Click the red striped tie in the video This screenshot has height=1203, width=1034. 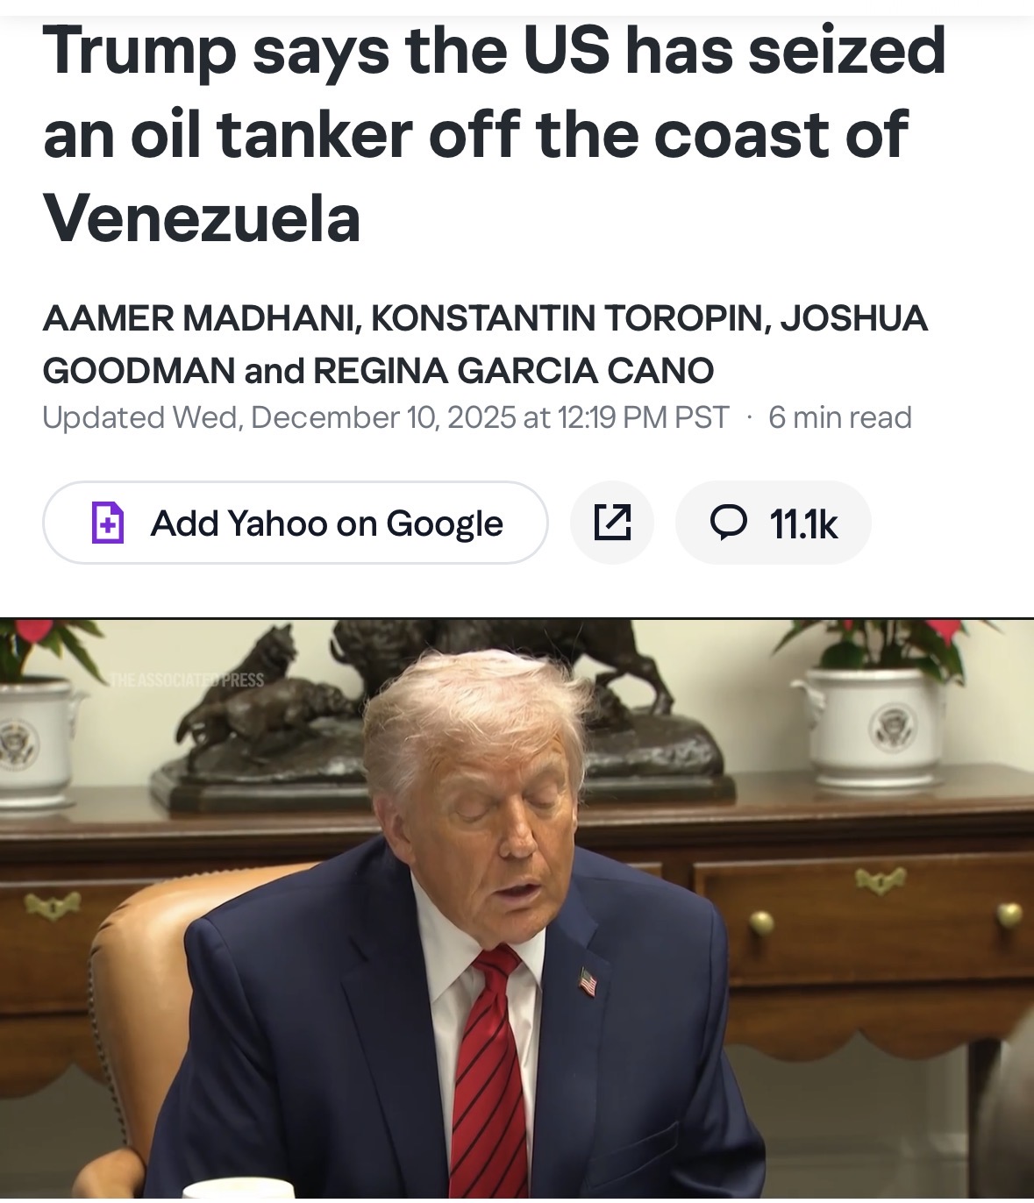tap(488, 1074)
